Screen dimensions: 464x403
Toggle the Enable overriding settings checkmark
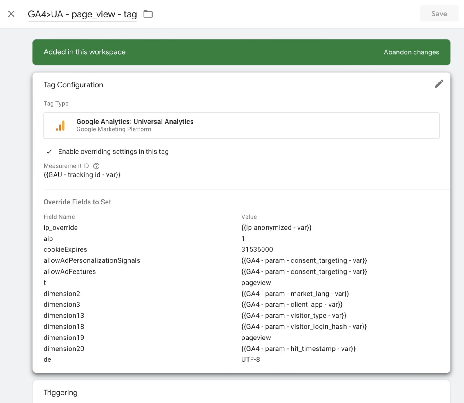(x=49, y=152)
